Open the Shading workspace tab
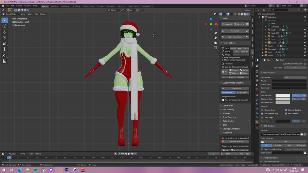308x173 pixels. point(100,6)
